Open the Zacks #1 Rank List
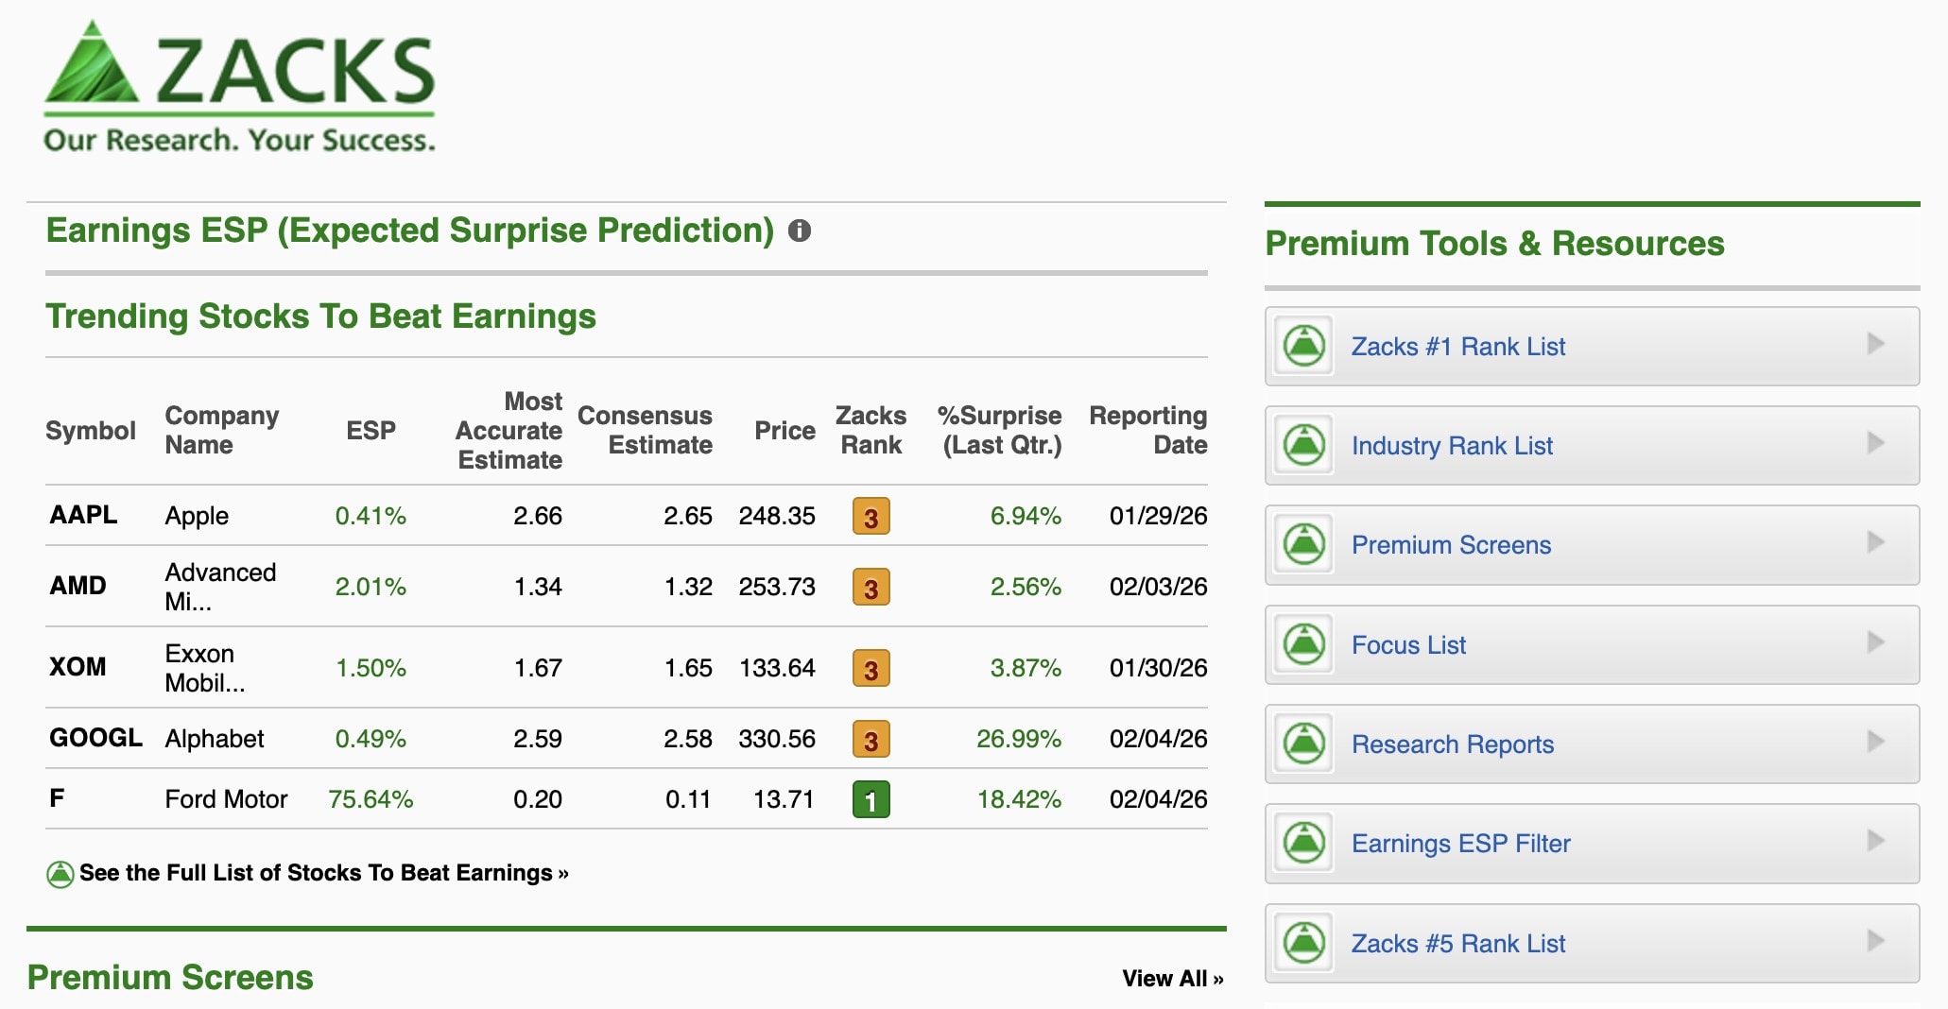The image size is (1948, 1009). 1458,346
